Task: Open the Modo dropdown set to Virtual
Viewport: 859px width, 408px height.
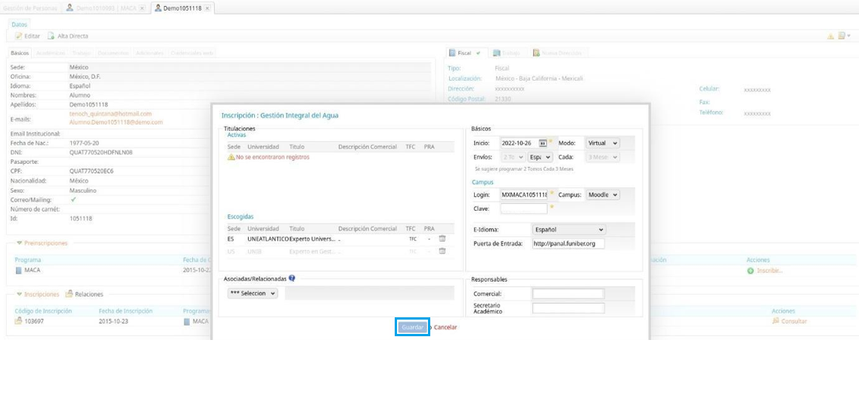Action: [x=603, y=144]
